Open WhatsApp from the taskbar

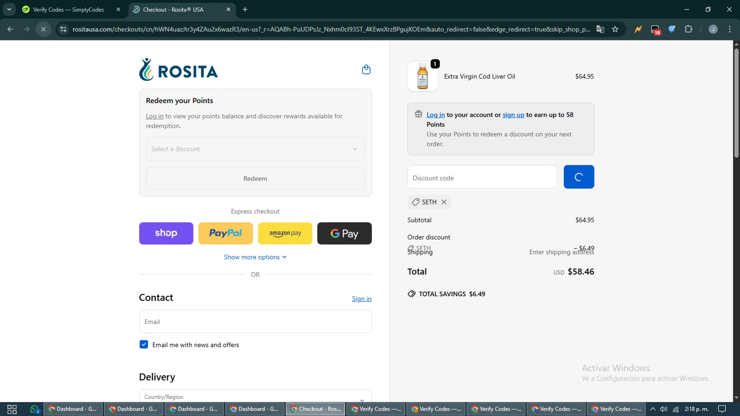coord(35,409)
